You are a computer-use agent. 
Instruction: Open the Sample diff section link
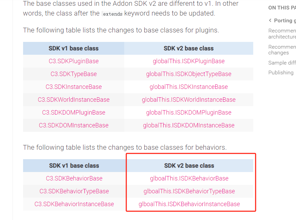point(282,63)
